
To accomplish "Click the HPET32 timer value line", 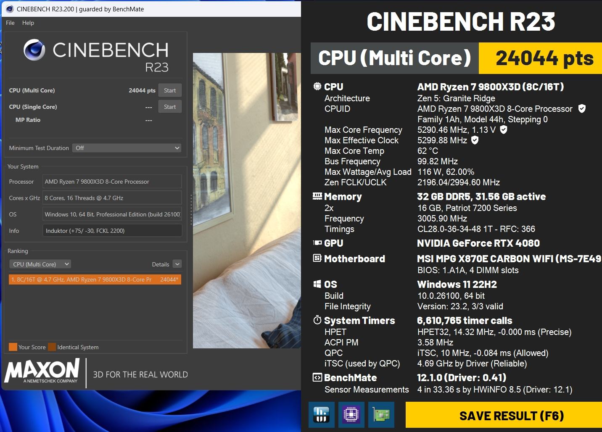I will click(494, 332).
